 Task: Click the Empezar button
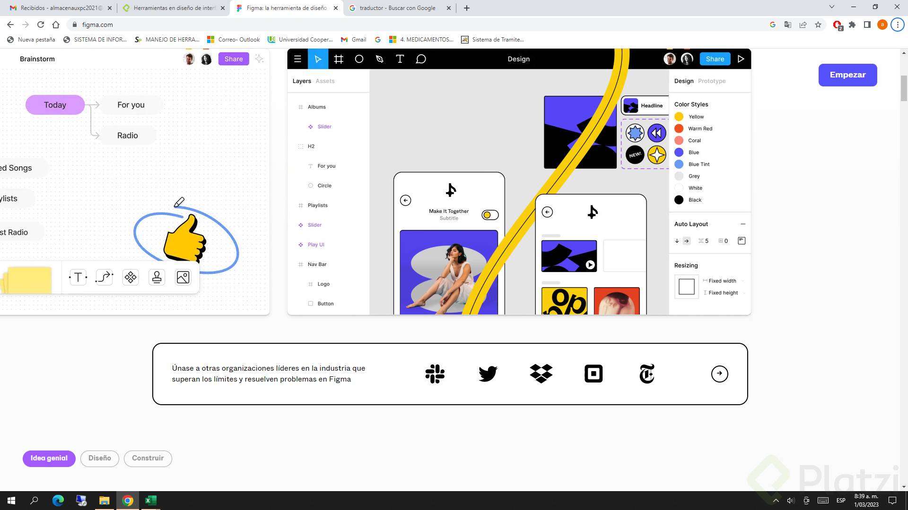coord(847,75)
